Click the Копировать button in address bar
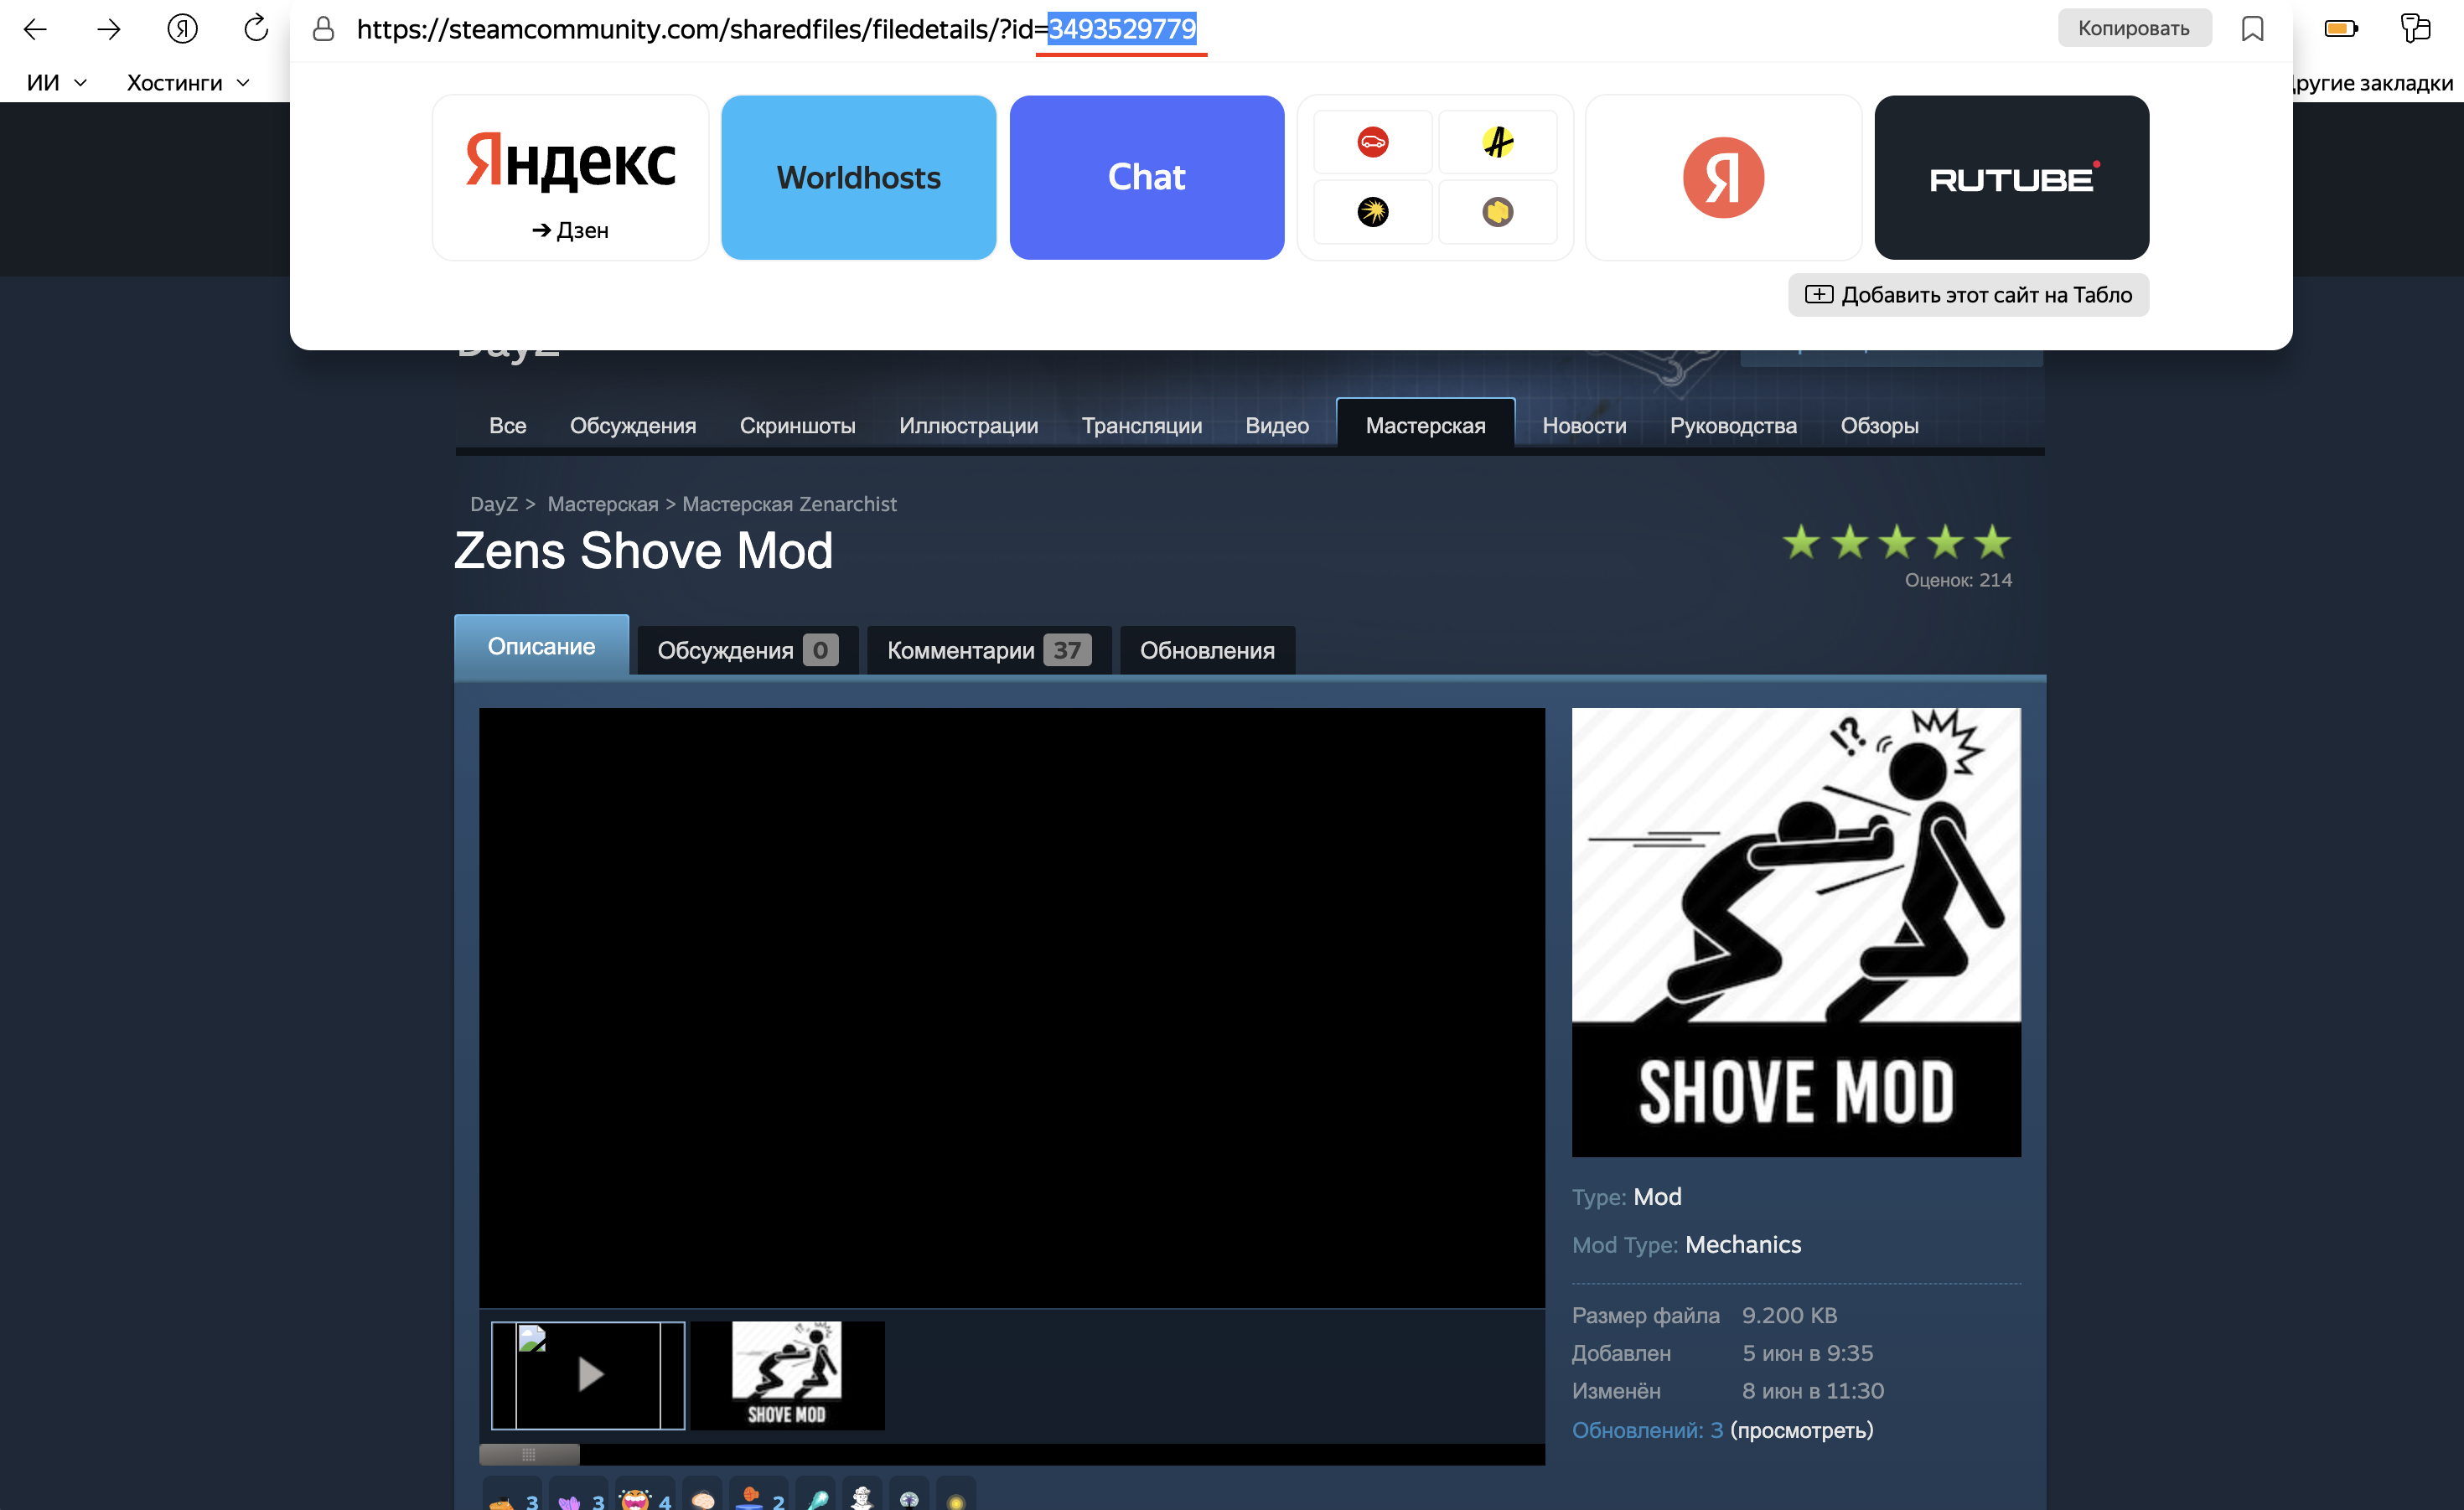Image resolution: width=2464 pixels, height=1510 pixels. (x=2133, y=28)
